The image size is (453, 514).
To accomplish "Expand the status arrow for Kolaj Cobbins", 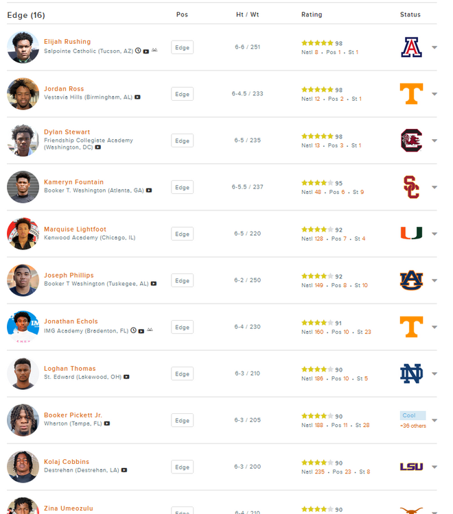I will point(434,467).
